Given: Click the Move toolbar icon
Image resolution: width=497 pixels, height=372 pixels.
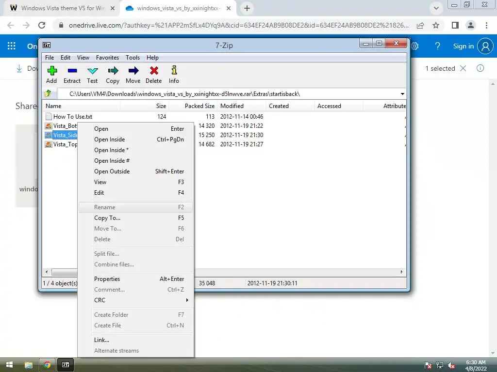Looking at the screenshot, I should pos(133,71).
